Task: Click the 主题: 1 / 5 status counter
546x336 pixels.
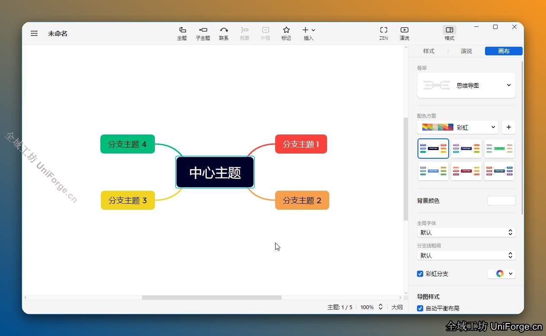Action: coord(340,307)
